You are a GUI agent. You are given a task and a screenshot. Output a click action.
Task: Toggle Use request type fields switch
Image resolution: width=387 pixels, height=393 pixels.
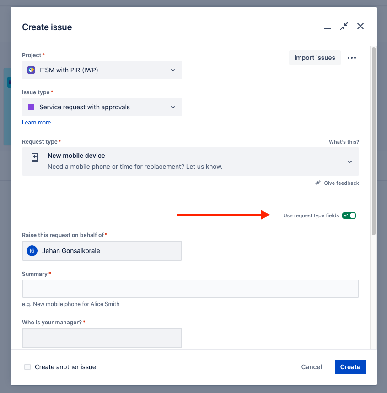pyautogui.click(x=349, y=215)
